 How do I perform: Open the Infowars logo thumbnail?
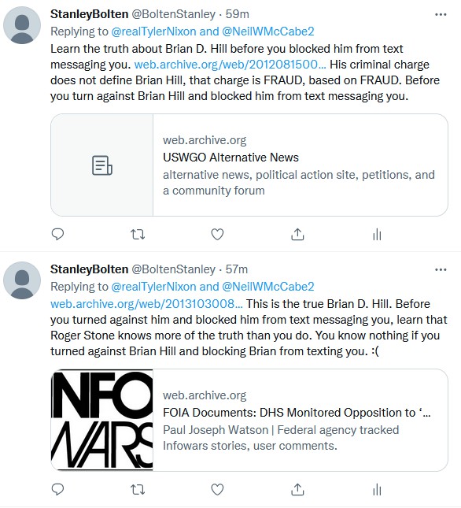click(102, 420)
